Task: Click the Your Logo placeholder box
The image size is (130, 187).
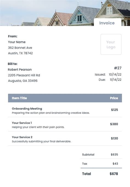Action: click(111, 44)
